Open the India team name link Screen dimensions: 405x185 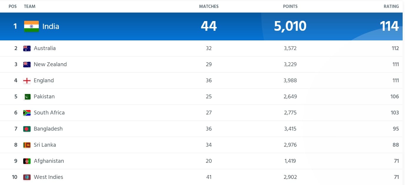(51, 26)
